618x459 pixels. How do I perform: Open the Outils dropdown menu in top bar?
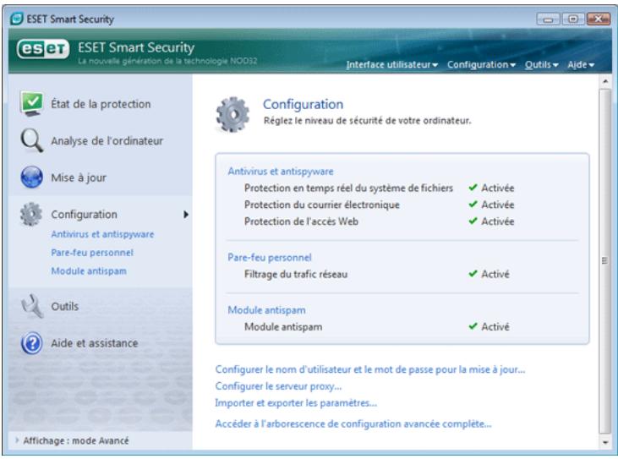[542, 64]
